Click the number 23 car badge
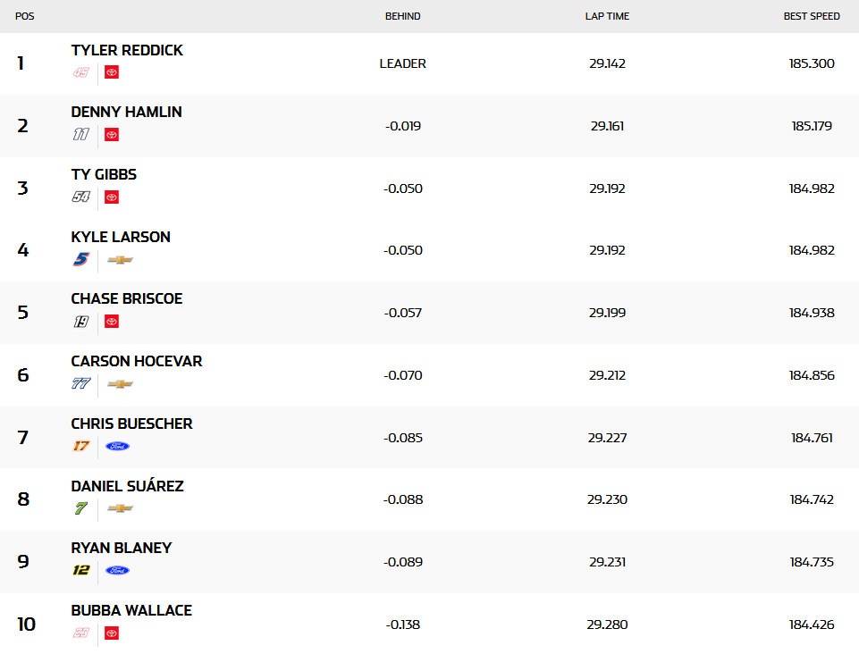This screenshot has height=654, width=859. pyautogui.click(x=81, y=633)
